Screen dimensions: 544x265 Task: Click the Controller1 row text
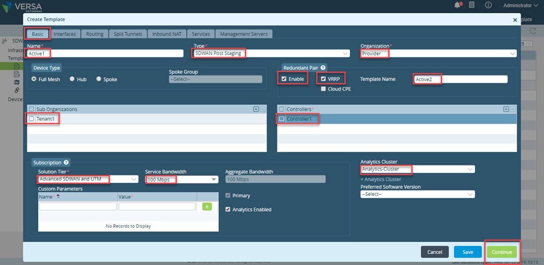coord(299,119)
